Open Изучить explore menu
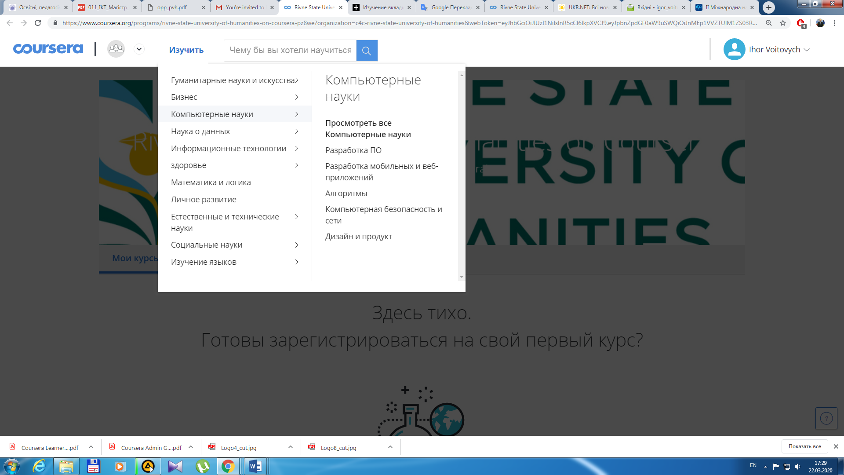This screenshot has height=475, width=844. pos(186,50)
